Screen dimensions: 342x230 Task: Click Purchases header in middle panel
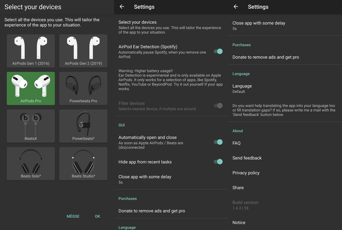(x=128, y=199)
